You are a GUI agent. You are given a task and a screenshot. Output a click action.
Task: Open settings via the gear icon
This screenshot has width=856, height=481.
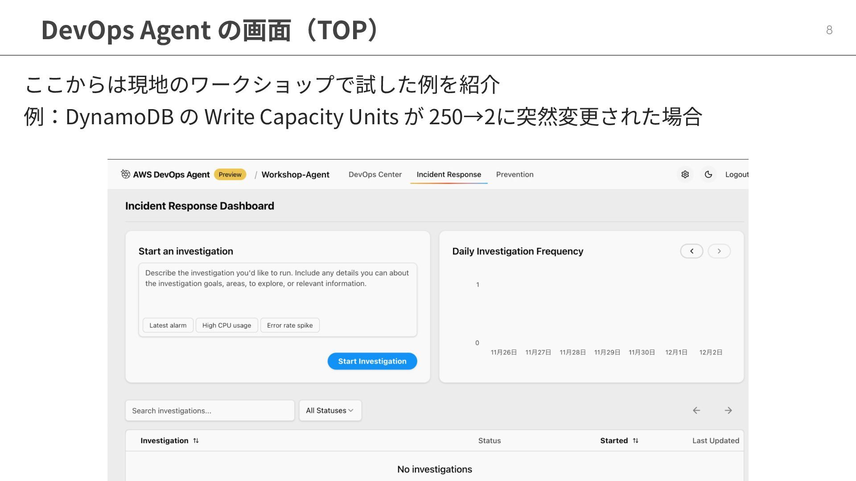coord(685,175)
